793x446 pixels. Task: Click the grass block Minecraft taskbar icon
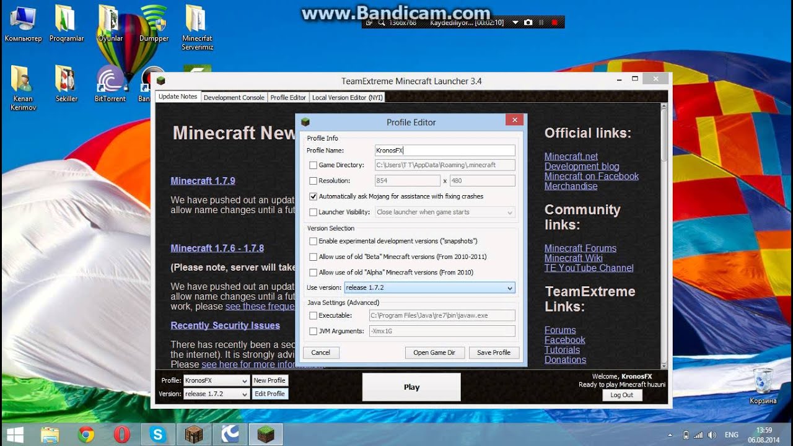click(x=266, y=434)
